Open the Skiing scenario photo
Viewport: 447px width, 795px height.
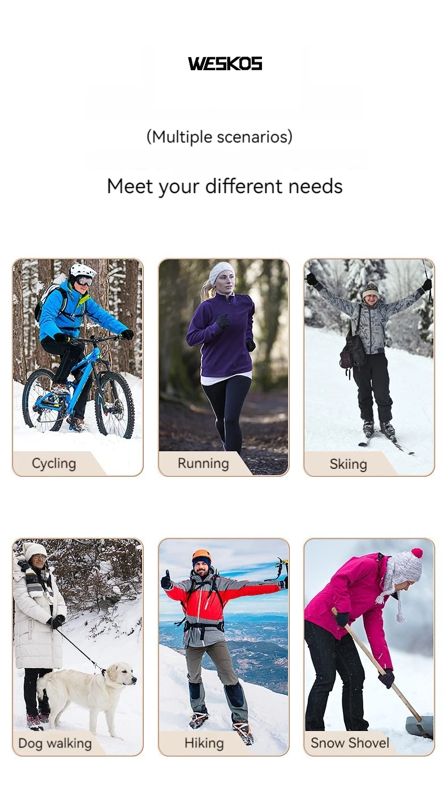[x=369, y=367]
